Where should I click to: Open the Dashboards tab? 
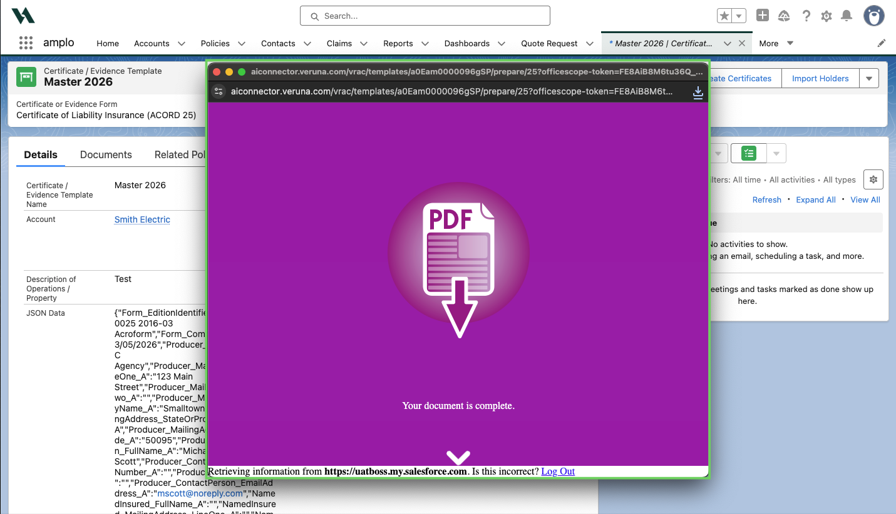(x=467, y=43)
